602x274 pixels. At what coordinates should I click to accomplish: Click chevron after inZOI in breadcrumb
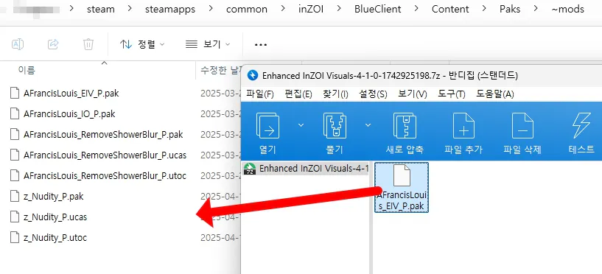(x=339, y=9)
